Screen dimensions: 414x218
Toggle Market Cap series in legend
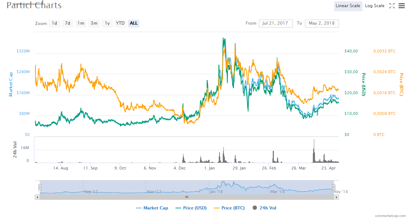(x=152, y=208)
